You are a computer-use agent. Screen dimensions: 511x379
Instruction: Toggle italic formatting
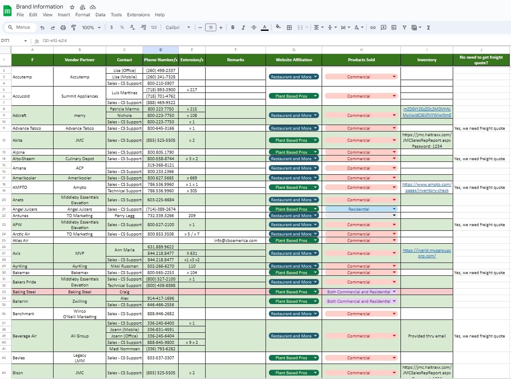coord(243,28)
